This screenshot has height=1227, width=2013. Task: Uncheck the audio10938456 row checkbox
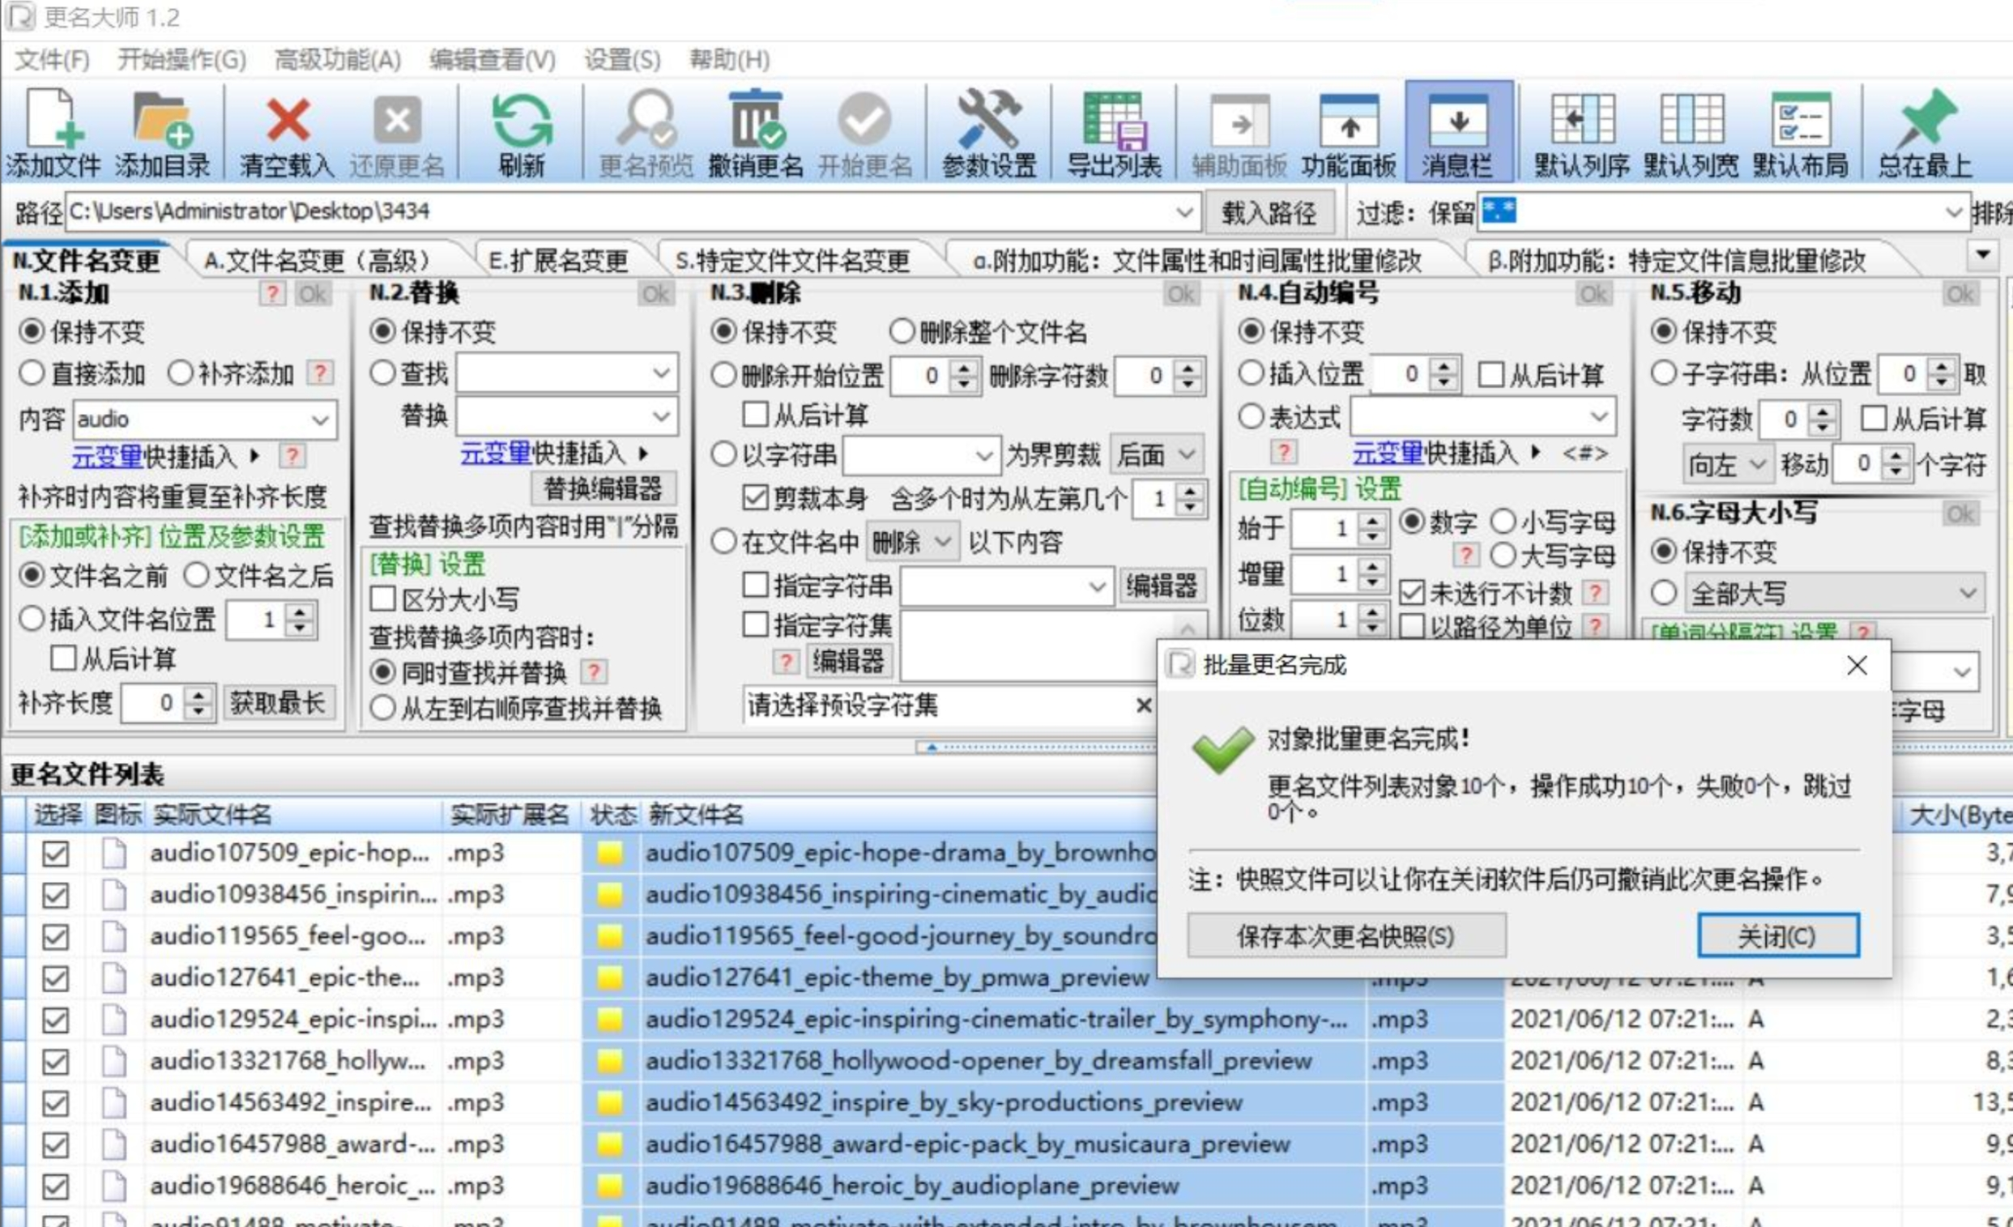click(55, 895)
